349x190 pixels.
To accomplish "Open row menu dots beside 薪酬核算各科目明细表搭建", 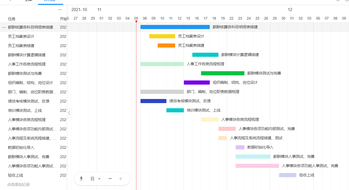I will click(4, 27).
